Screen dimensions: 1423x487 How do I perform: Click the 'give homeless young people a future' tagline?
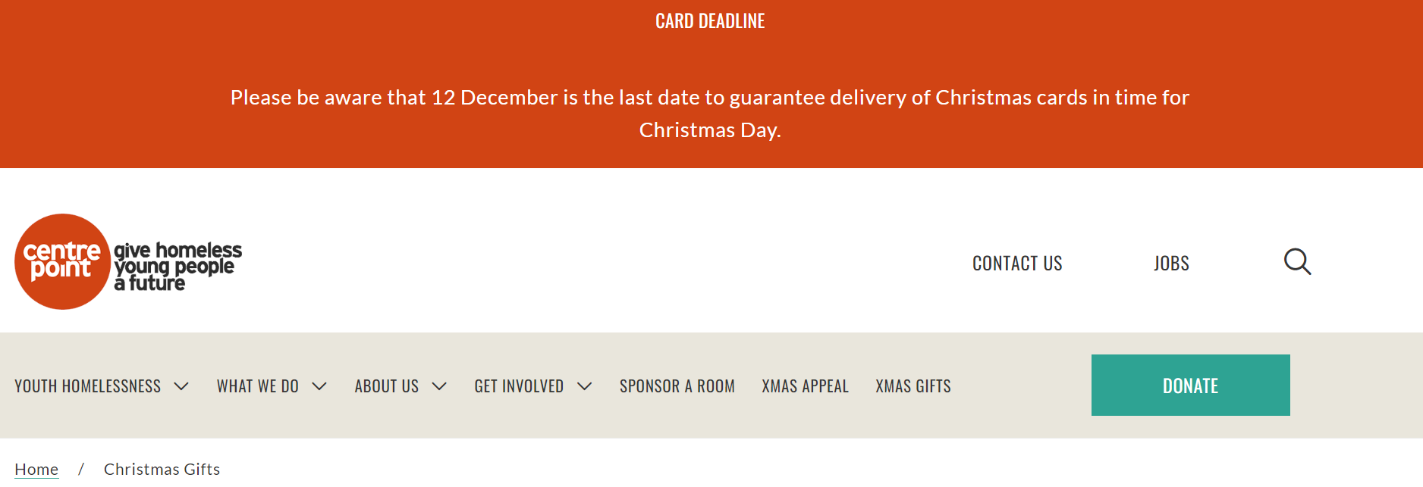click(177, 267)
